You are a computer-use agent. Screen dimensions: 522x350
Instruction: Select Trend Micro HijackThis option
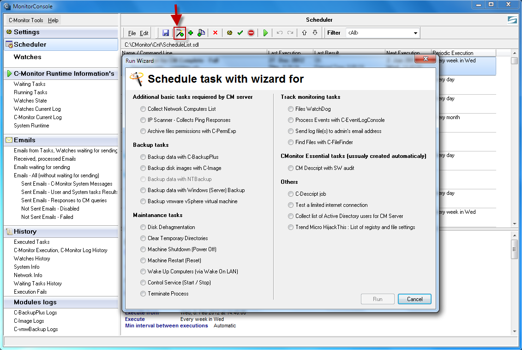tap(291, 227)
